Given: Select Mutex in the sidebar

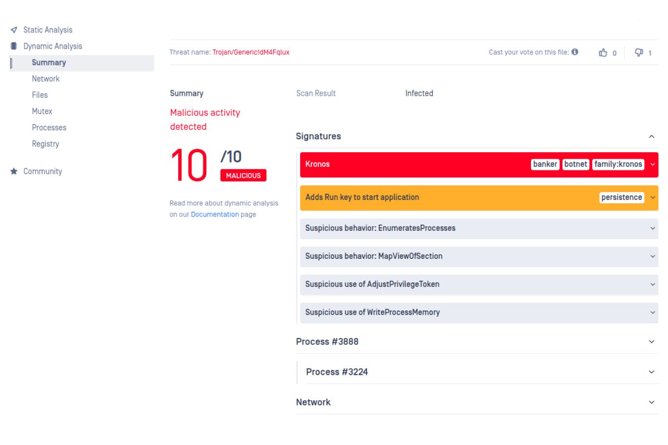Looking at the screenshot, I should [x=42, y=111].
